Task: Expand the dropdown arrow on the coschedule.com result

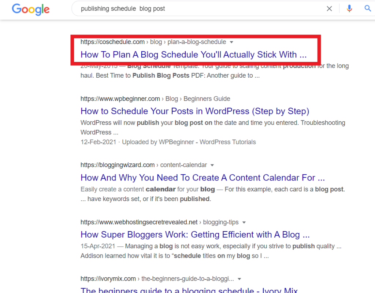Action: tap(231, 42)
